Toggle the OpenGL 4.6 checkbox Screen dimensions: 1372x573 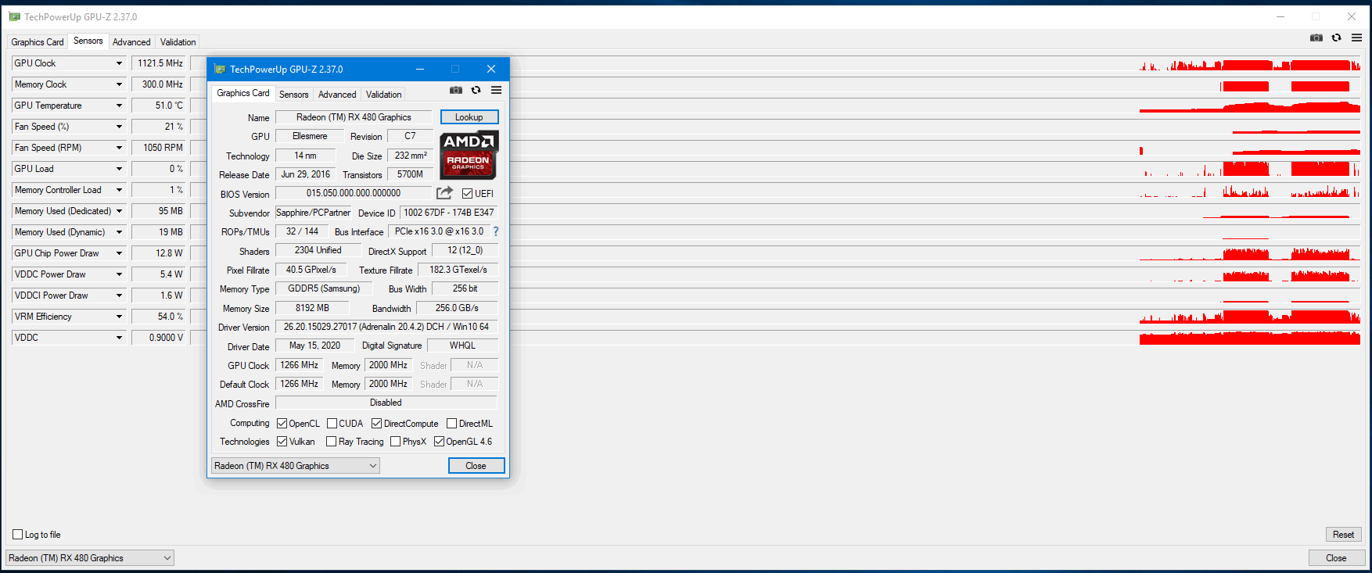440,441
